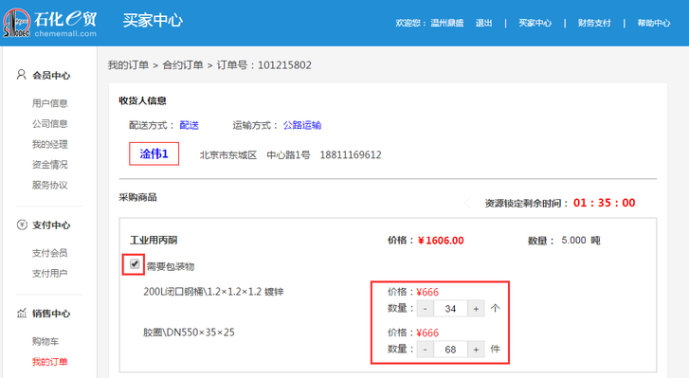Click the price ¥1606.00
Viewport: 689px width, 378px height.
tap(441, 241)
